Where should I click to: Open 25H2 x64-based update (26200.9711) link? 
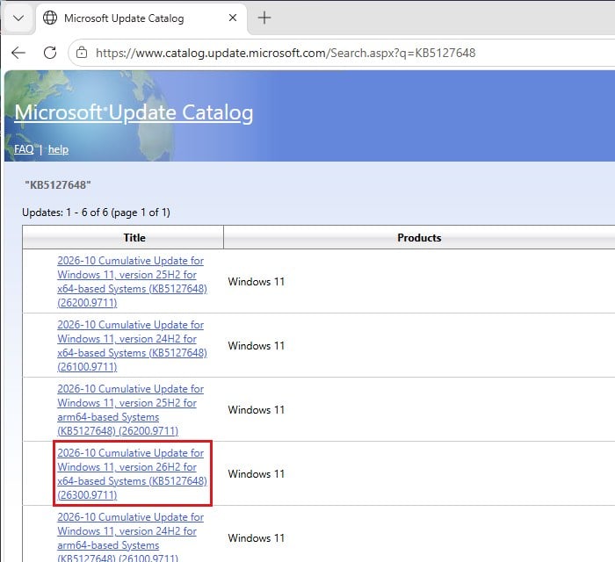(132, 281)
